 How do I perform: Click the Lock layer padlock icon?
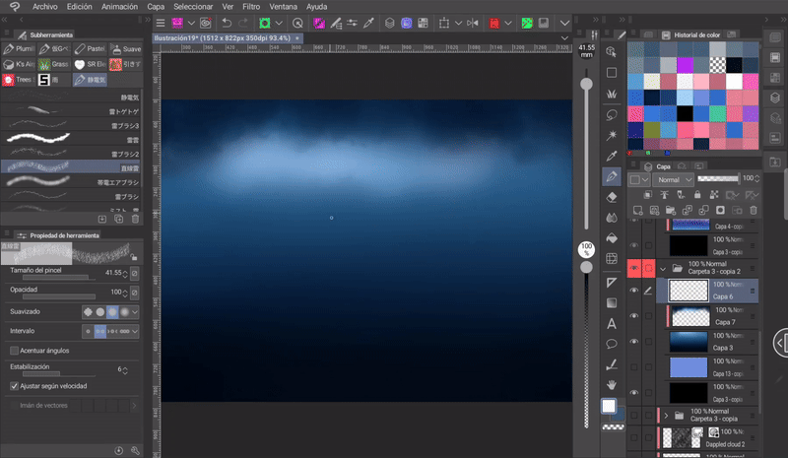[697, 195]
